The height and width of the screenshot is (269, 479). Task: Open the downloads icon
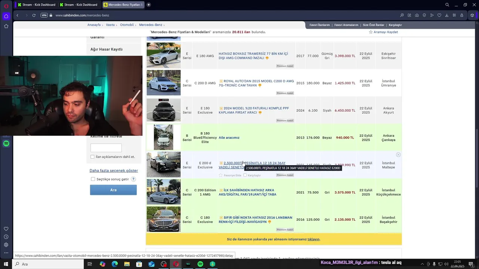click(447, 15)
